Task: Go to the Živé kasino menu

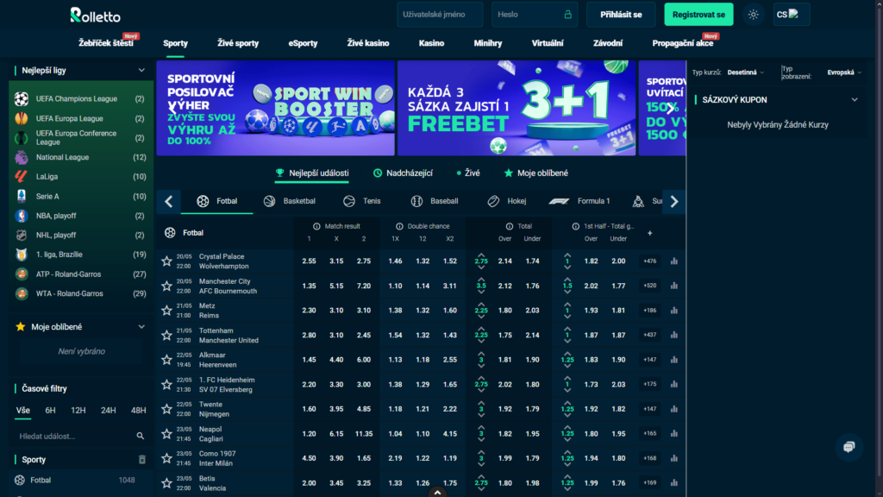Action: click(367, 43)
